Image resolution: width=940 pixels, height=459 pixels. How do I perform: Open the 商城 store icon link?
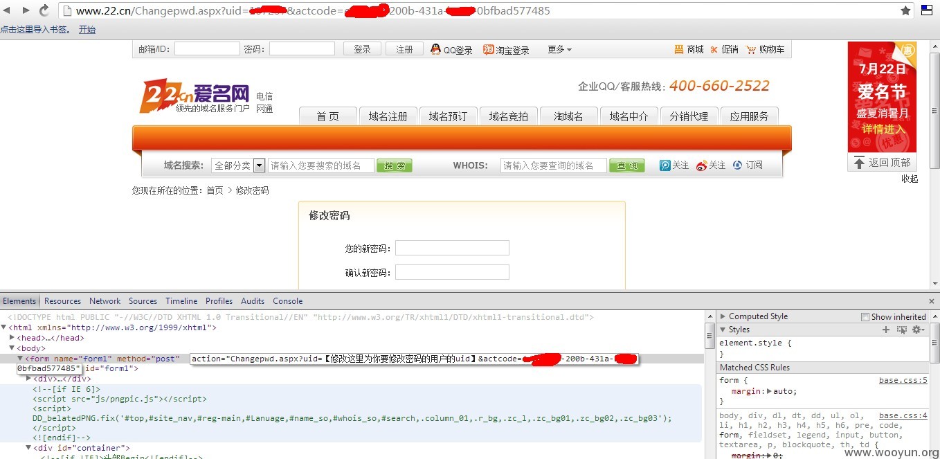(x=679, y=49)
